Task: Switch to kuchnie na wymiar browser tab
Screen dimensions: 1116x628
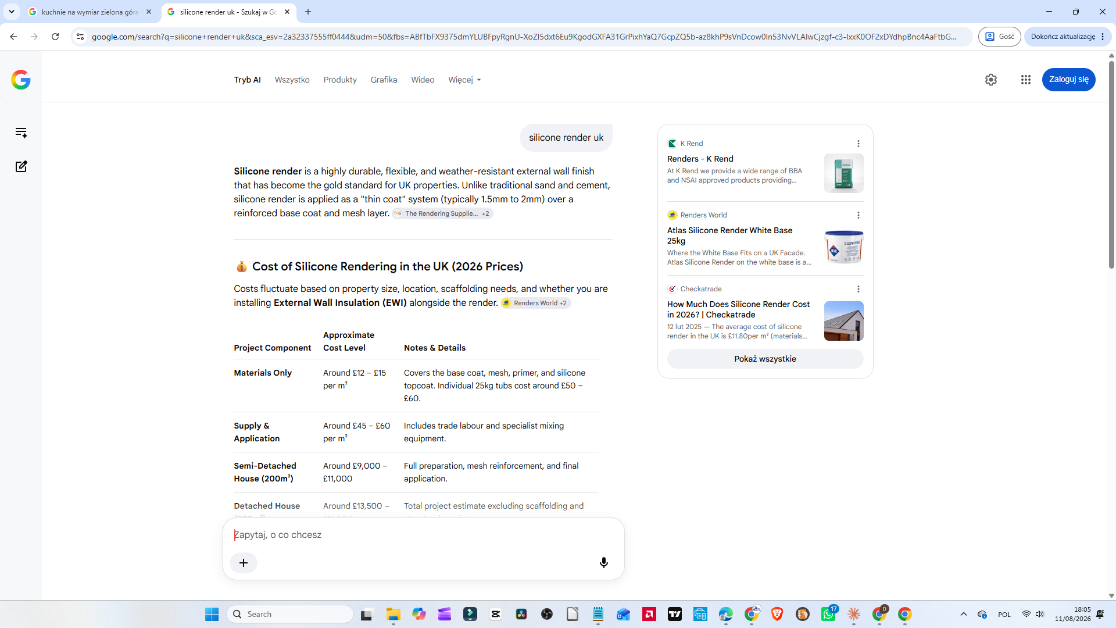Action: pos(90,12)
